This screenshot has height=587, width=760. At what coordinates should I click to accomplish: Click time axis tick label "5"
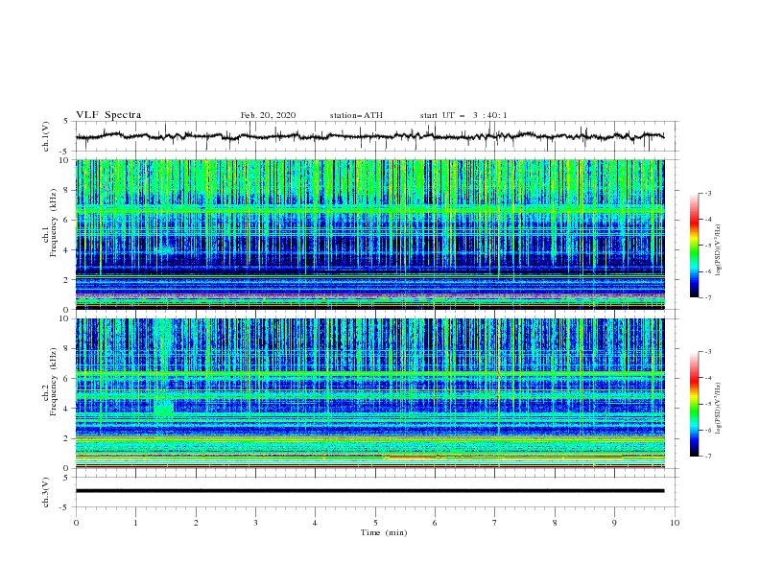click(x=375, y=523)
